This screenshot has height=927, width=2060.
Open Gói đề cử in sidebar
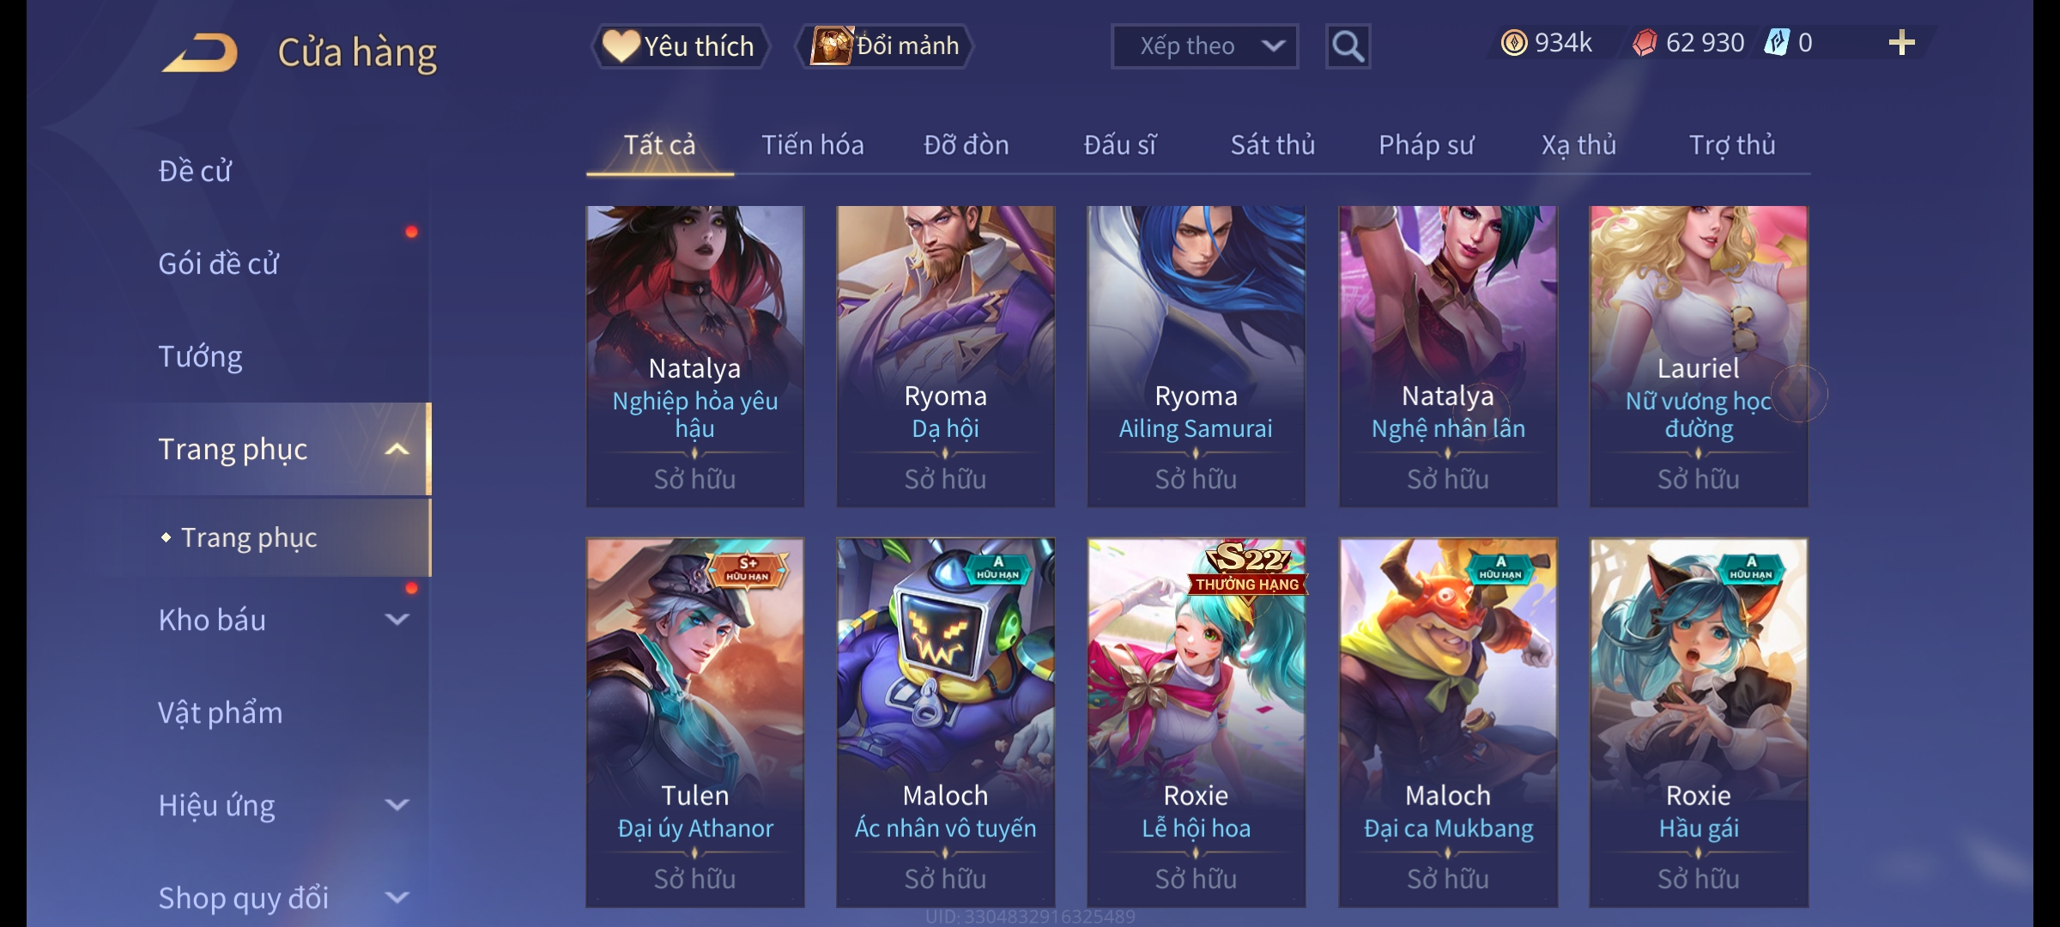[x=219, y=264]
